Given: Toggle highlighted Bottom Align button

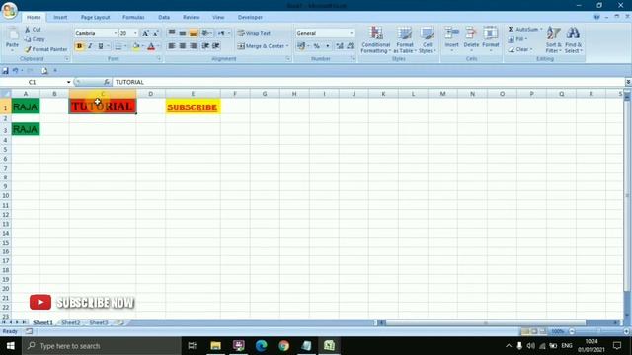Looking at the screenshot, I should tap(194, 33).
